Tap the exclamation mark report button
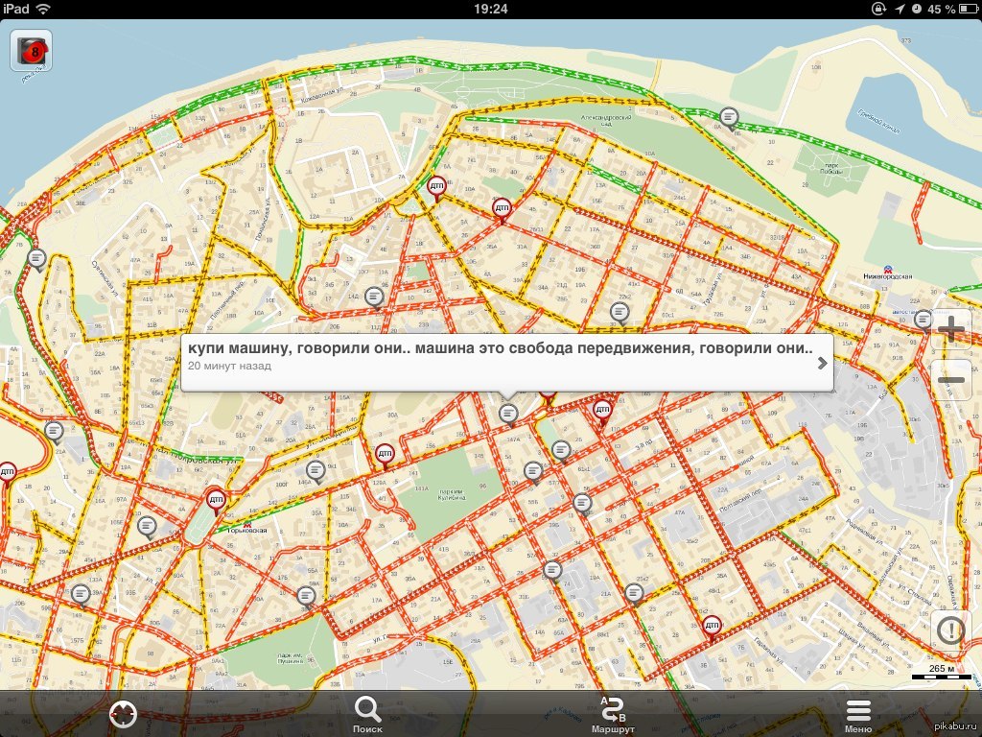This screenshot has height=737, width=982. click(x=950, y=631)
